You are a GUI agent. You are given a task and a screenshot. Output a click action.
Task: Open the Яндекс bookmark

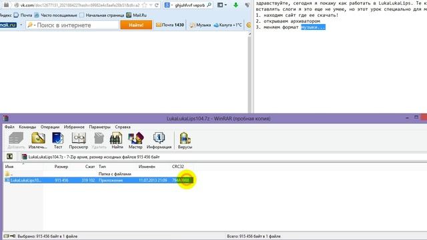(x=5, y=15)
